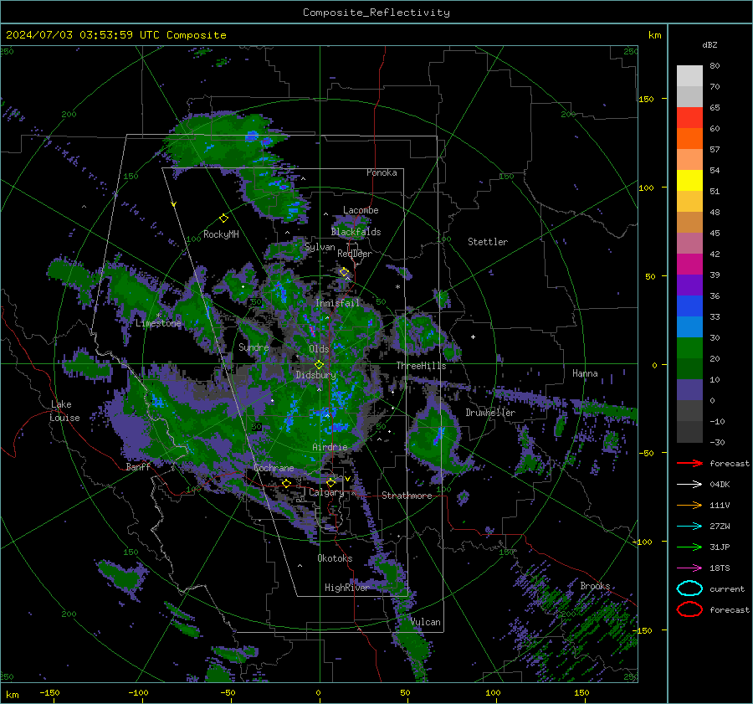Click the Lacombe city label

[x=361, y=210]
